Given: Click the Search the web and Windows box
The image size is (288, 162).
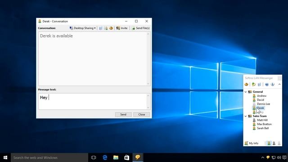Looking at the screenshot, I should click(x=49, y=157).
